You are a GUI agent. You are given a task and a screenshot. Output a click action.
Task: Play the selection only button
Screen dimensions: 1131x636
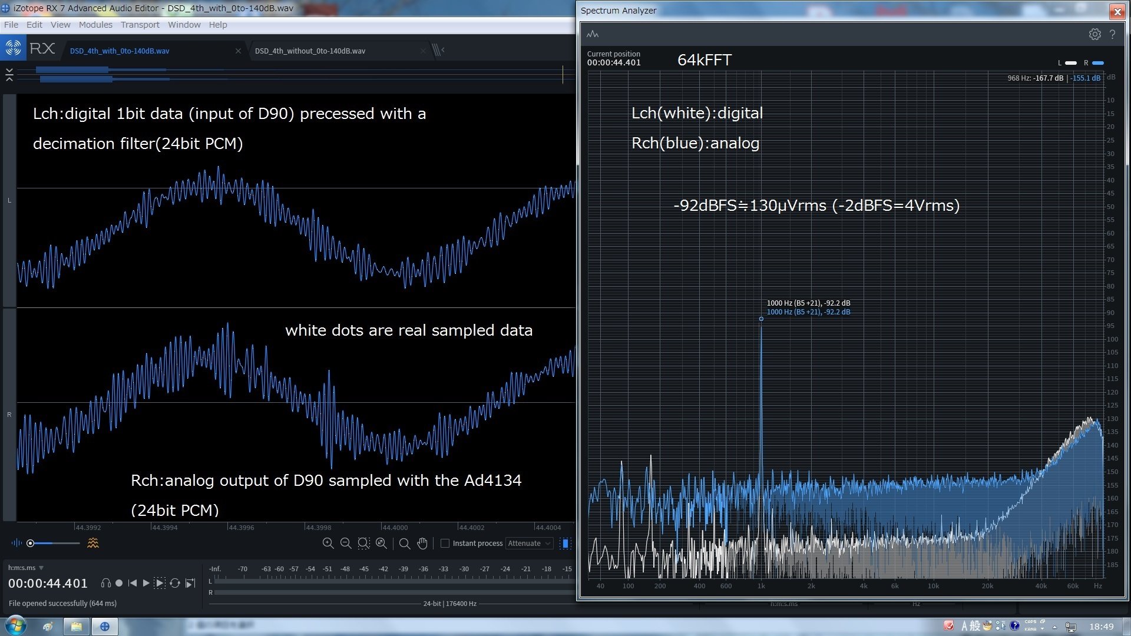point(160,583)
